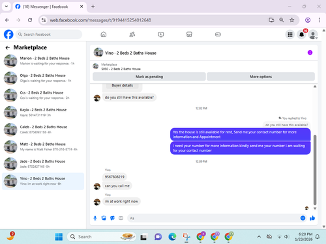Viewport: 326px width, 244px height.
Task: Attach a photo file icon
Action: (104, 218)
